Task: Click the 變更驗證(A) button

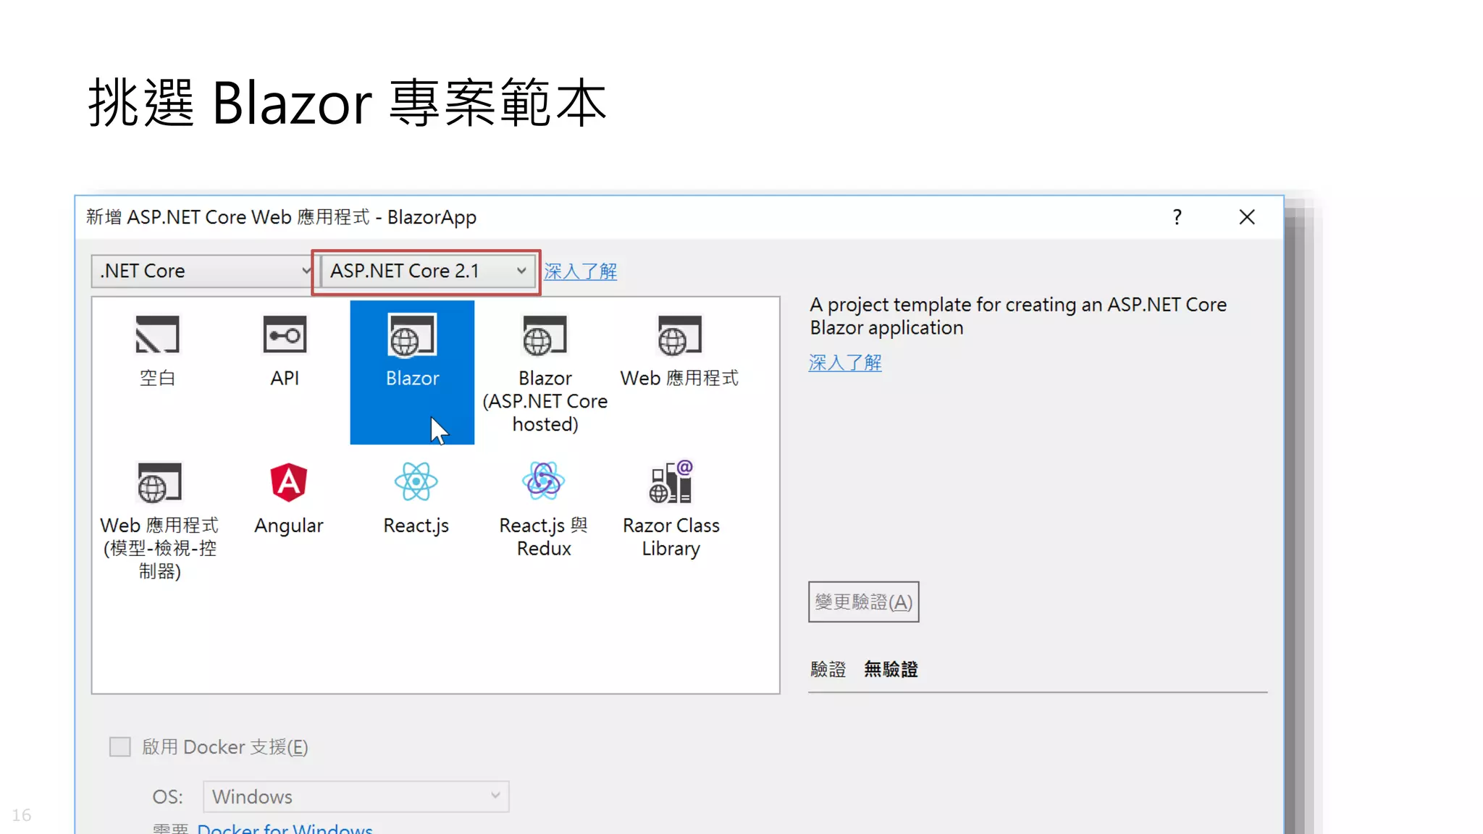Action: click(863, 602)
